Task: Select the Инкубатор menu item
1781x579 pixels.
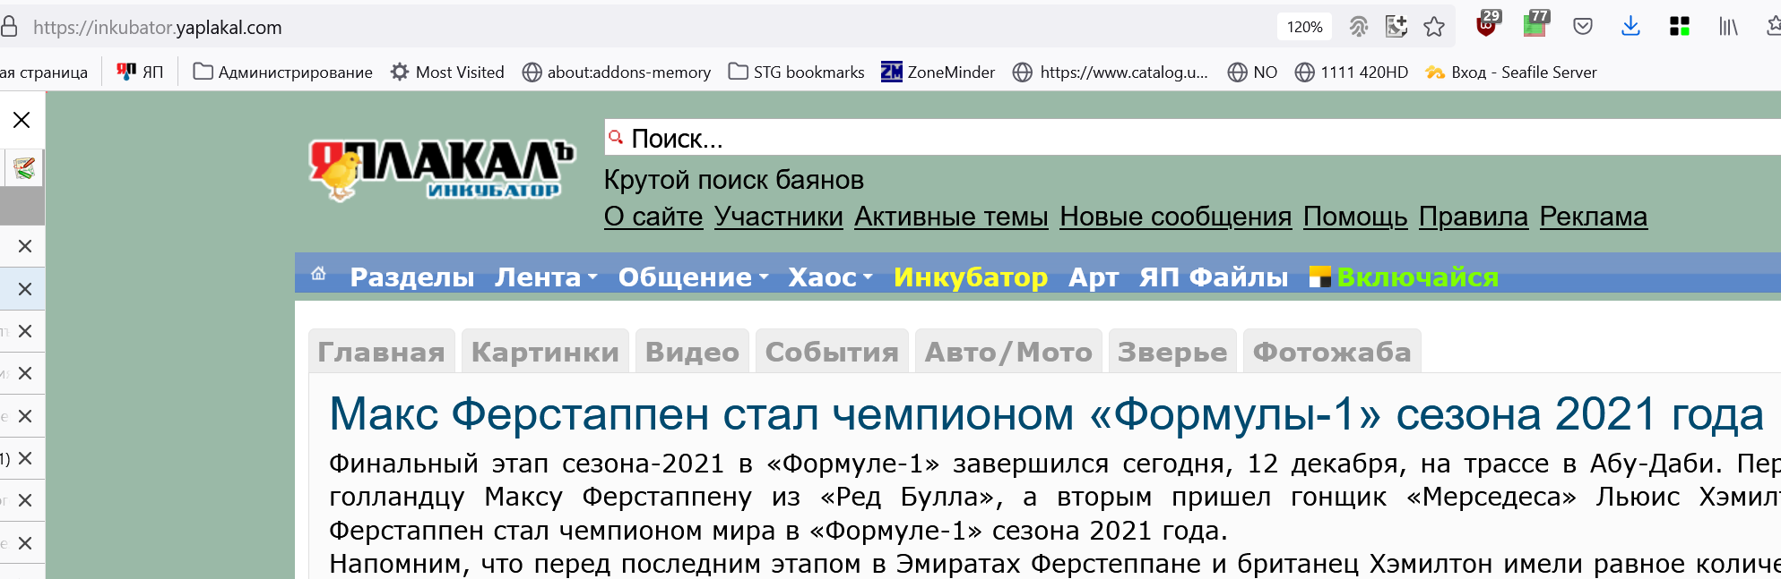Action: tap(971, 277)
